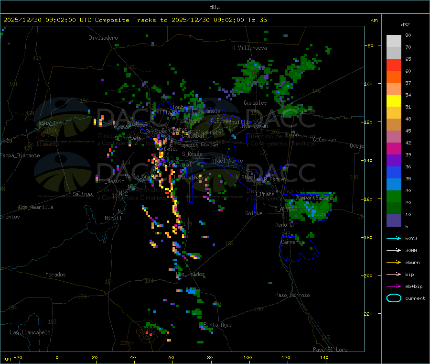Click the Pampa_Diamante map label
This screenshot has height=364, width=430.
pos(20,155)
